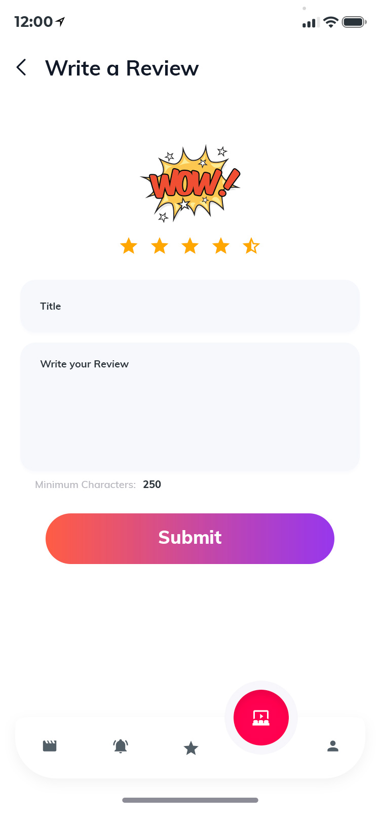Tap the red cinema screen button
Image resolution: width=380 pixels, height=823 pixels.
[261, 718]
